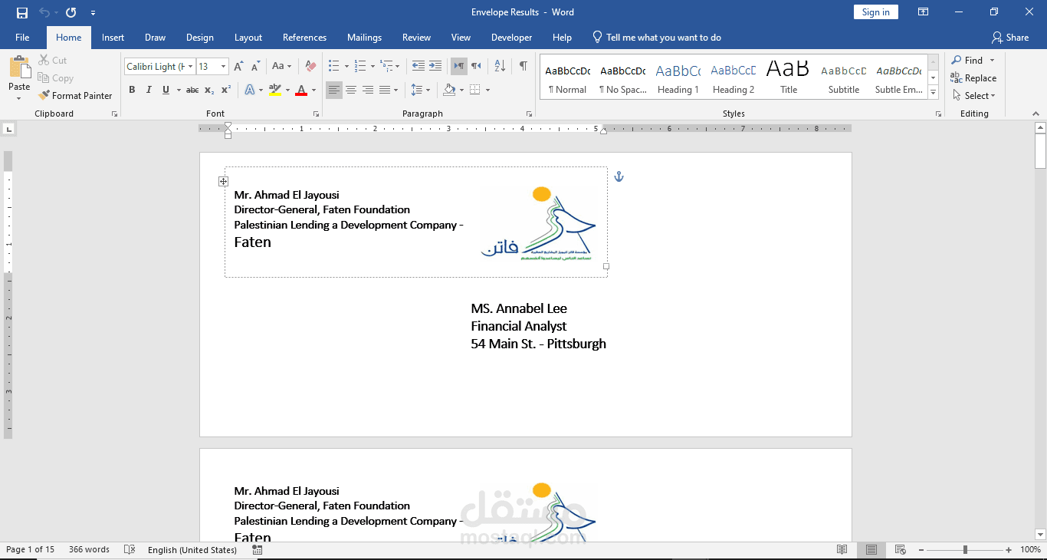Open the line spacing dropdown
1047x560 pixels.
421,90
